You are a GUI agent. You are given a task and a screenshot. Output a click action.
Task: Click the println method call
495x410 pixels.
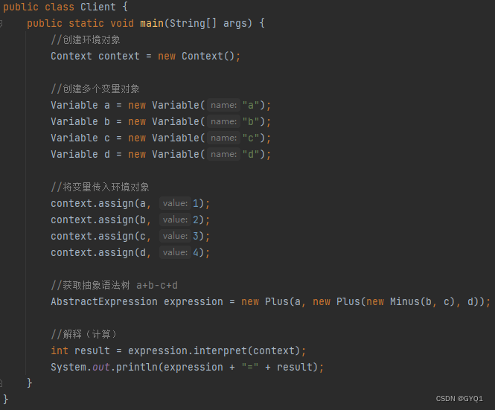coord(137,367)
